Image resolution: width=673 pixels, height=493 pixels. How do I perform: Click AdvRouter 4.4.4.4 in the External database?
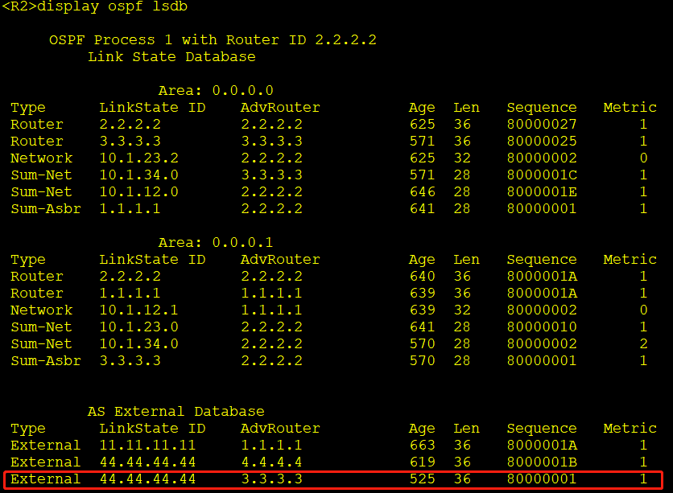271,462
